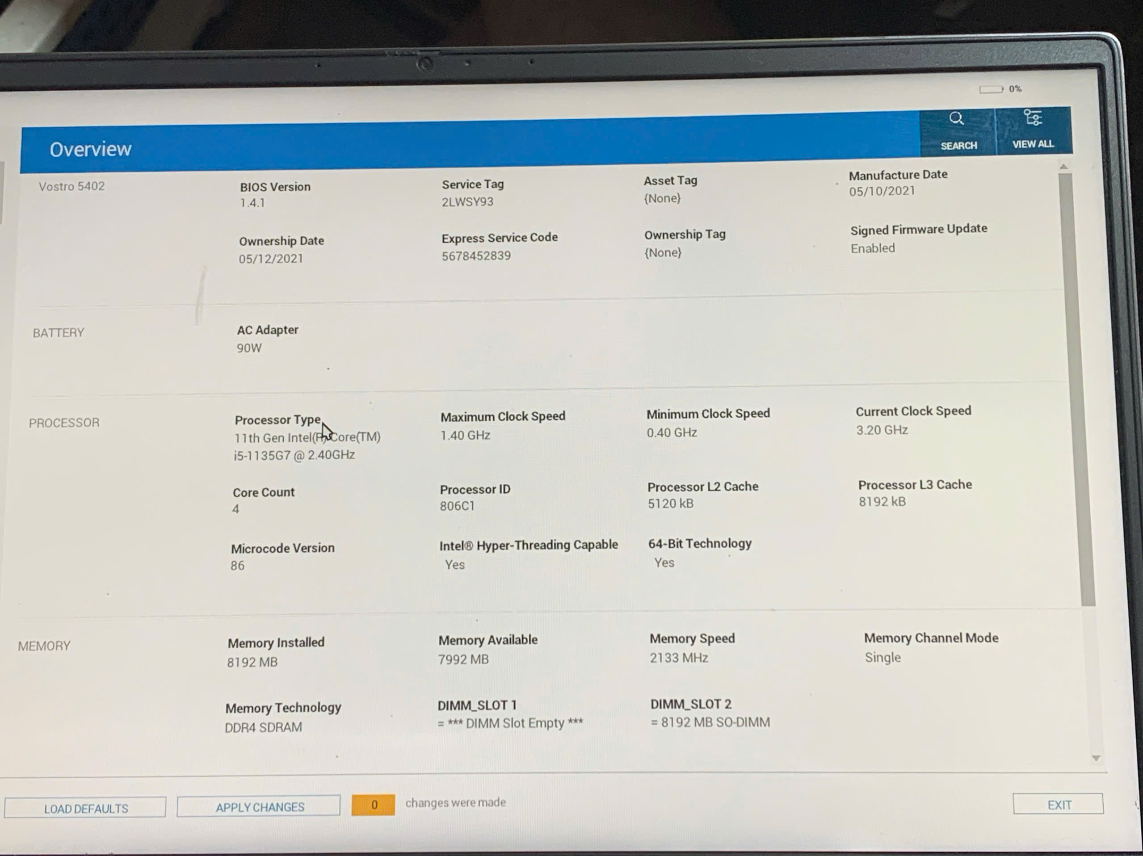Screen dimensions: 1143x856
Task: Click the AC Adapter 90W value
Action: 249,348
